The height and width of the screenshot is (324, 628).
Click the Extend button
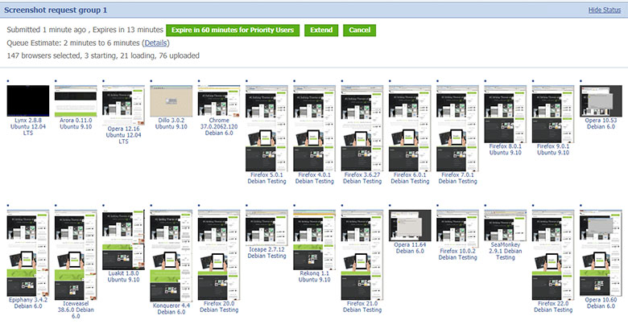pos(321,30)
